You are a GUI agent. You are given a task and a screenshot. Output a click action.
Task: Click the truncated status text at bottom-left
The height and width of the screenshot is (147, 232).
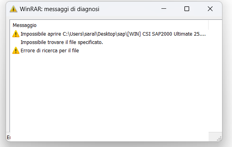[8, 137]
